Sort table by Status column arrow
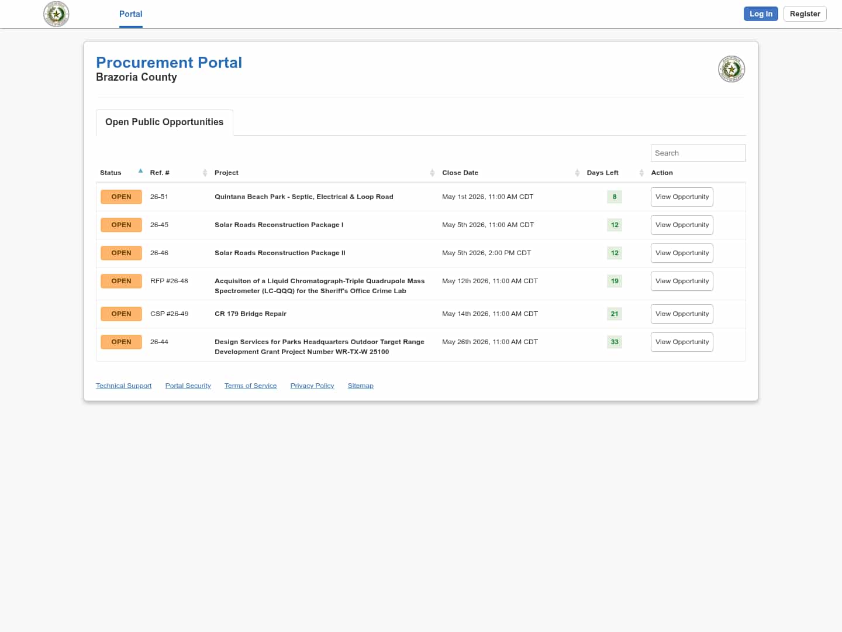The image size is (842, 632). [140, 171]
